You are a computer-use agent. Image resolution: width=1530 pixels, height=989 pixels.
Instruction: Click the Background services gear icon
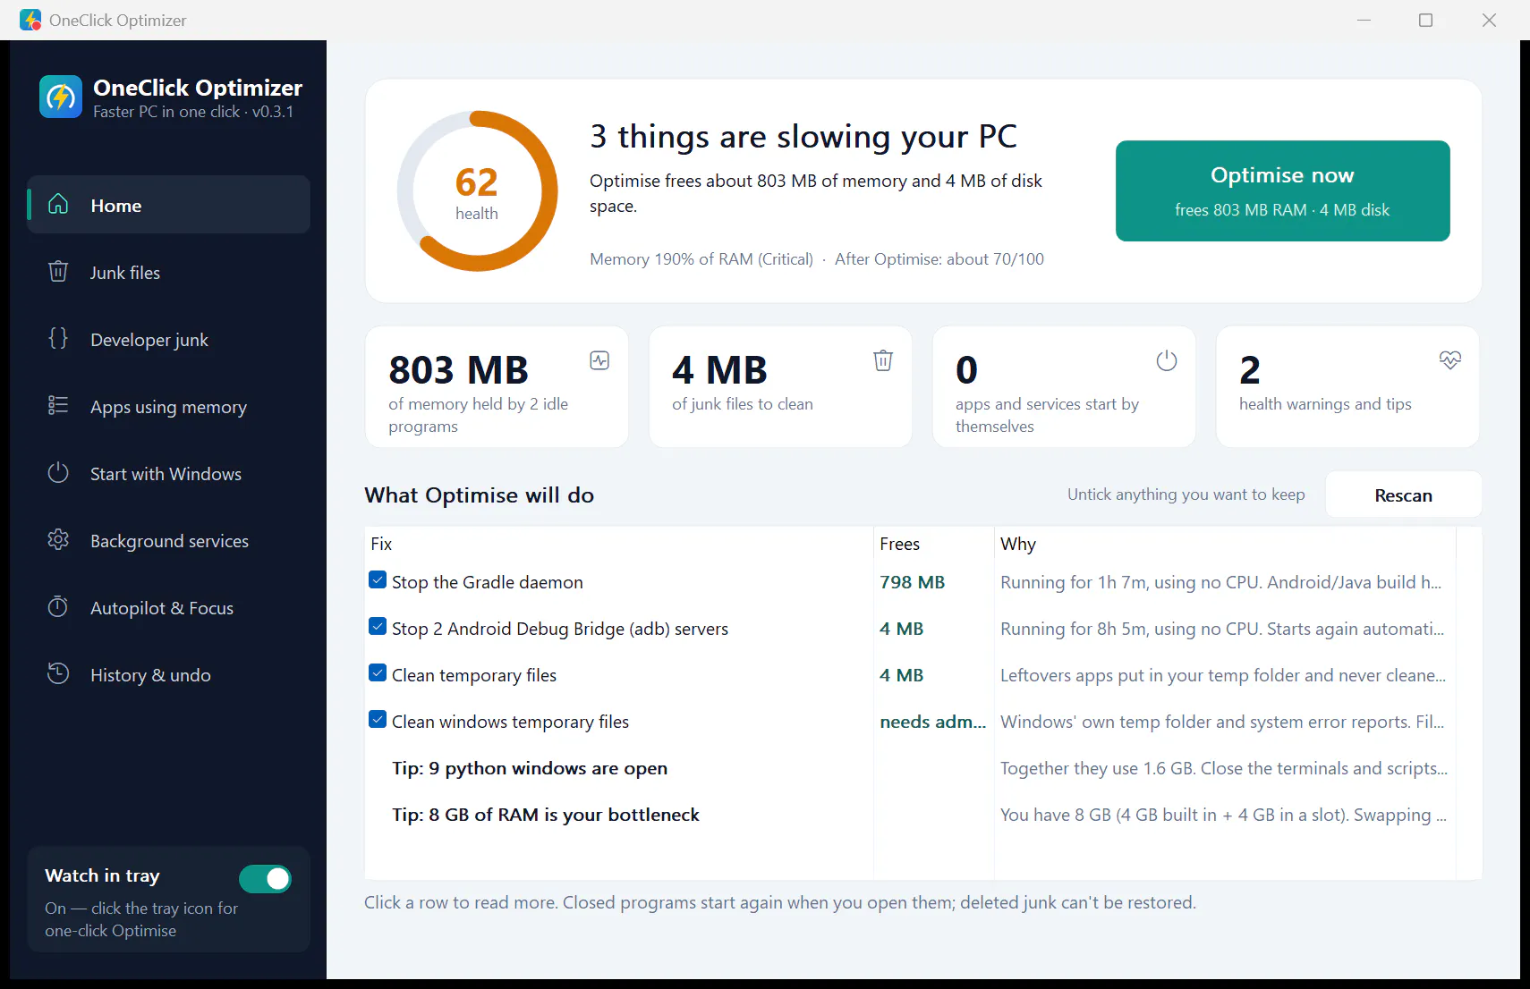(58, 540)
